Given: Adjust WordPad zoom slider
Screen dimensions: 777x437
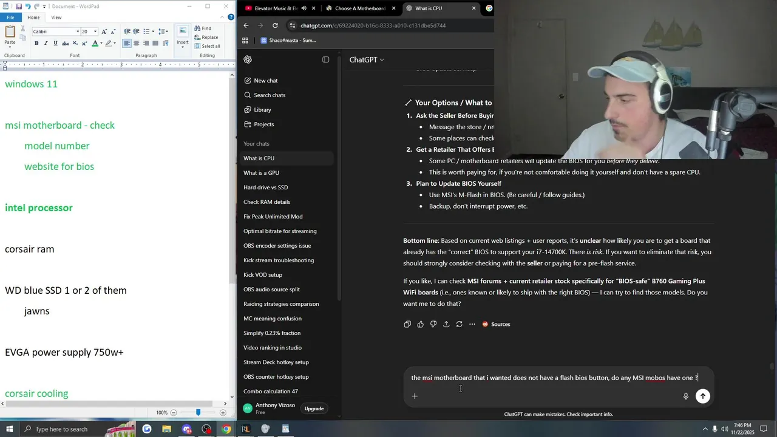Looking at the screenshot, I should coord(198,412).
